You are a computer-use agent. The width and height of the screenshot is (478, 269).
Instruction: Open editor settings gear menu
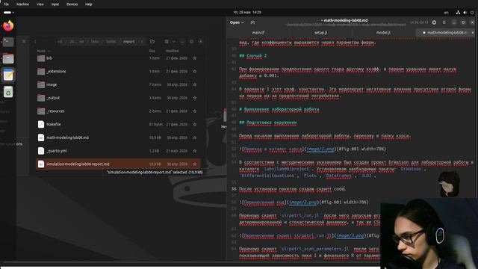434,22
